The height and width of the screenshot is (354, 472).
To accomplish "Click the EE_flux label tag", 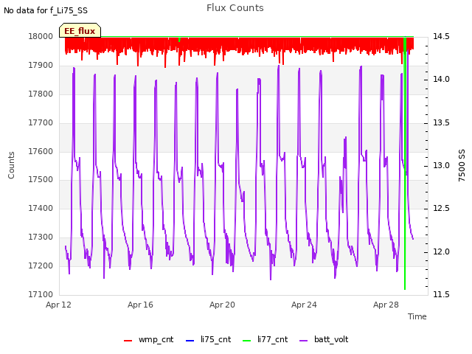I will [80, 30].
